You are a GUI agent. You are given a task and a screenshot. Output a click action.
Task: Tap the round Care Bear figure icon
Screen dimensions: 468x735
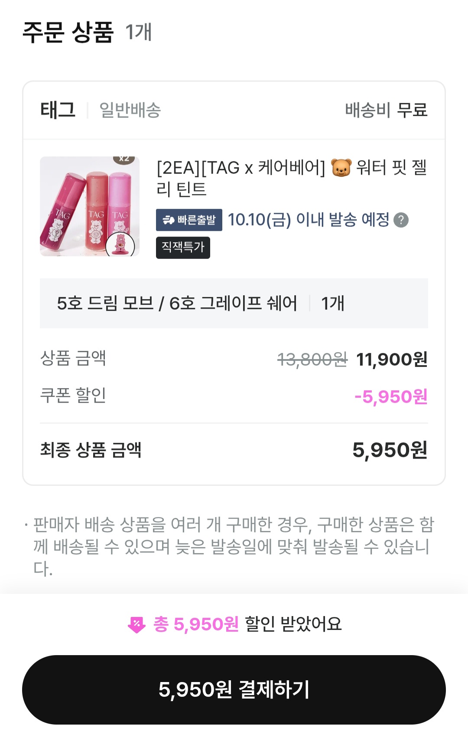point(120,245)
